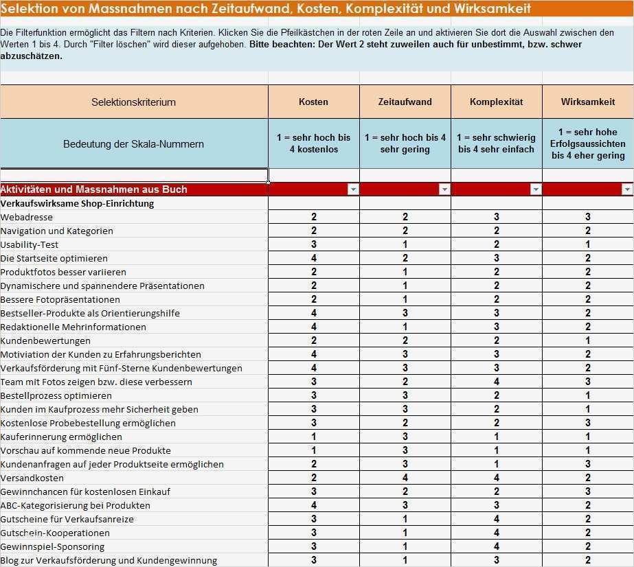Open the Kosten column filter dropdown
The width and height of the screenshot is (634, 567).
352,188
